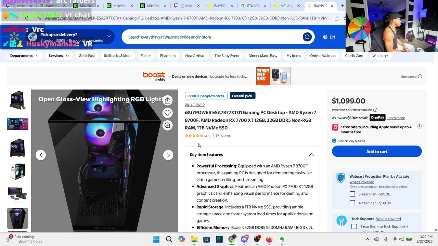438x246 pixels.
Task: Open the Walmart+ nav link
Action: (380, 56)
